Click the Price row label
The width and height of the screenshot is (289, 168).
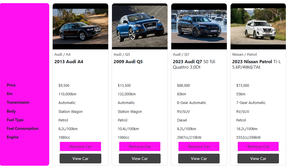[x=11, y=85]
